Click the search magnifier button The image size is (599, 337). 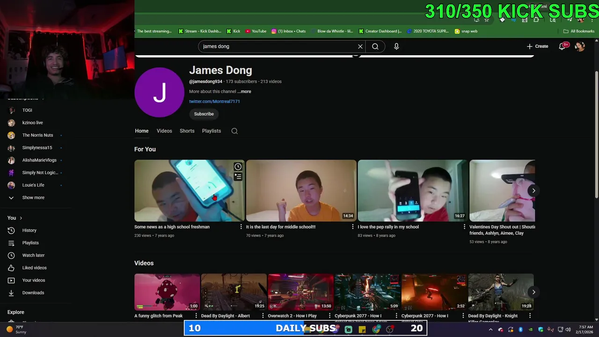[375, 46]
